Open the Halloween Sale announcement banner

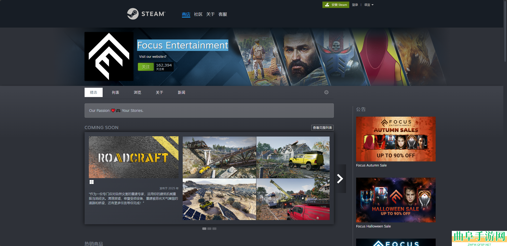396,200
